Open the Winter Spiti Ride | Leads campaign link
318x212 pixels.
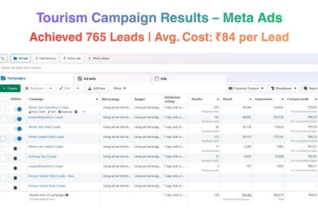(x=45, y=127)
